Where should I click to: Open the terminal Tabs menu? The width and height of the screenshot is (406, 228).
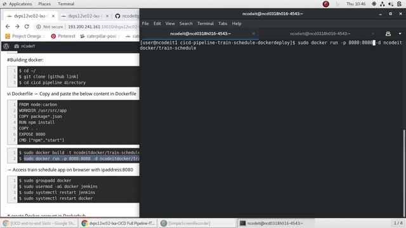223,23
